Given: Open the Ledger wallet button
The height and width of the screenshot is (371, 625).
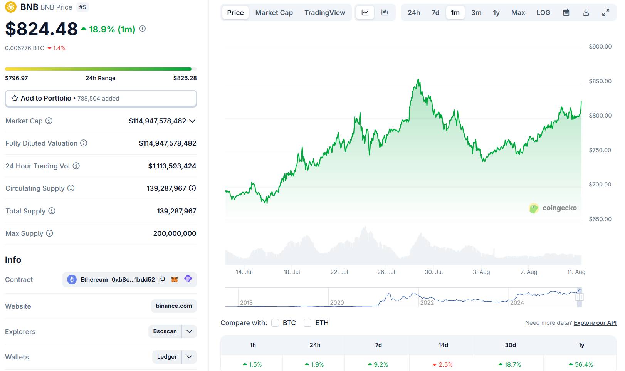Looking at the screenshot, I should [167, 357].
